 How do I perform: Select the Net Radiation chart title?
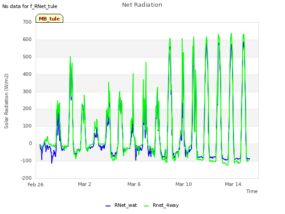(142, 5)
